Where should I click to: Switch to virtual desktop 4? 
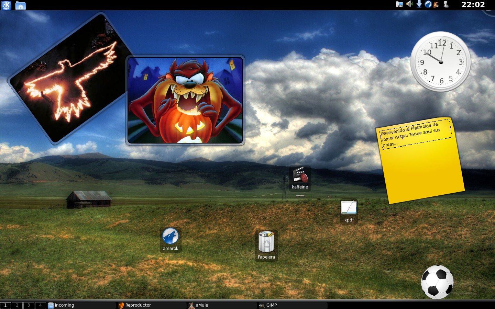[41, 305]
